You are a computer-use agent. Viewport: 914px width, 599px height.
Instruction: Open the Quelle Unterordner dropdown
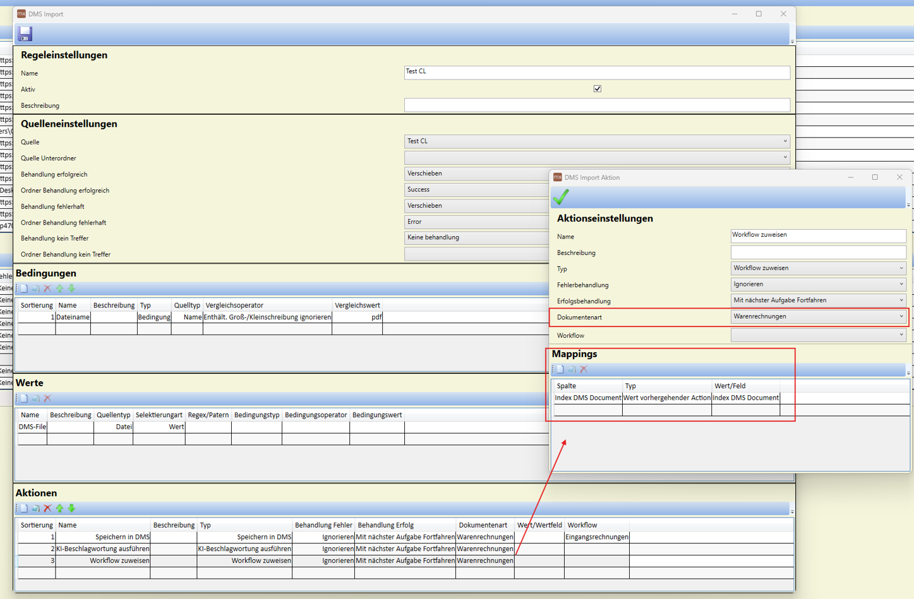point(597,157)
